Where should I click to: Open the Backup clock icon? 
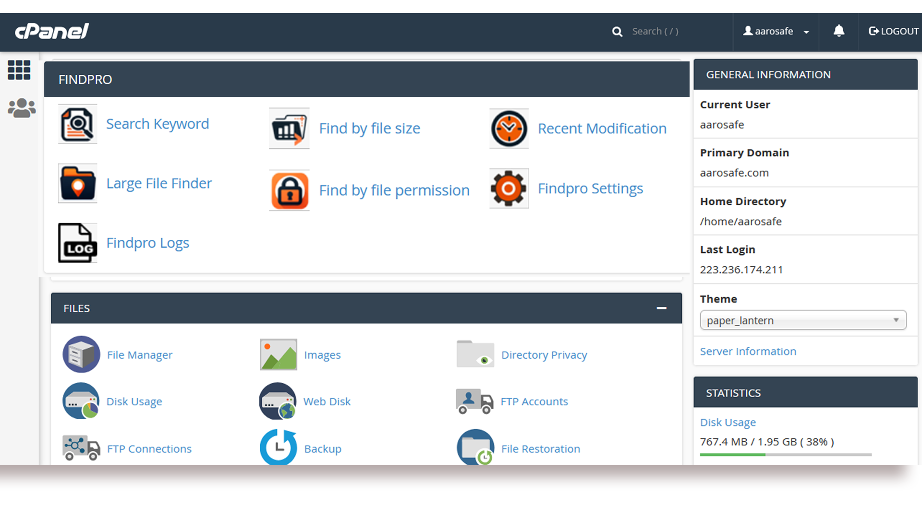coord(279,447)
